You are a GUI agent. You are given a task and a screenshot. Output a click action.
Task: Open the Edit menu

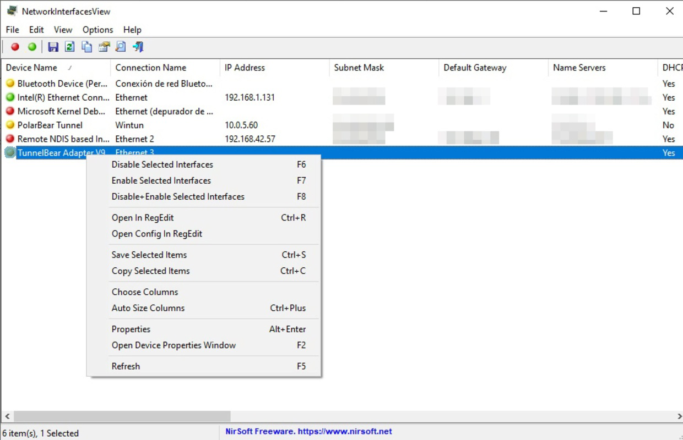point(36,30)
